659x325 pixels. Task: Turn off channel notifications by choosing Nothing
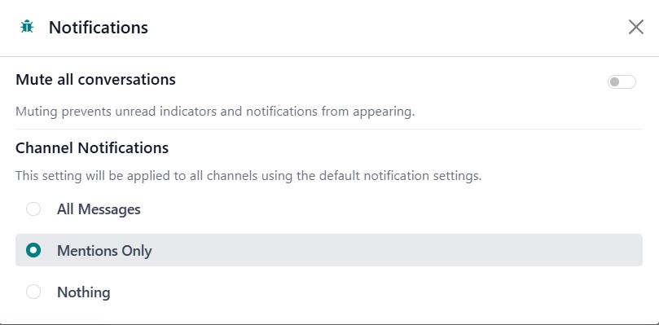[x=33, y=292]
